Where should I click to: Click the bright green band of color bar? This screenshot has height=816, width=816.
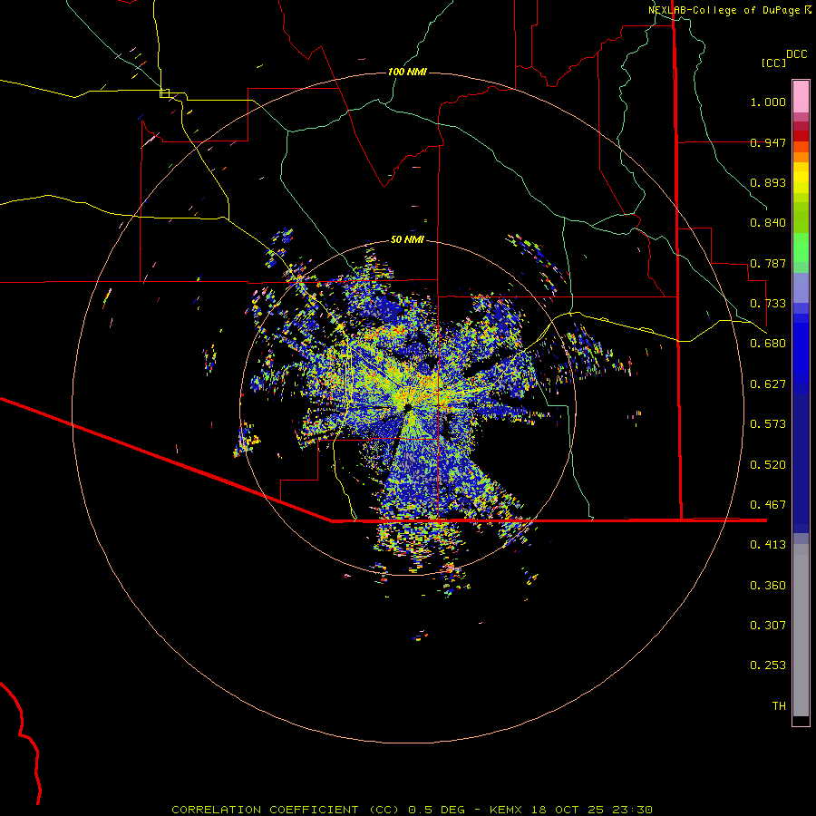pyautogui.click(x=801, y=248)
